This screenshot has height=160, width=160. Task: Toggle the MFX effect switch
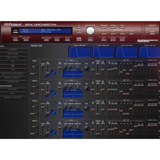(104, 40)
